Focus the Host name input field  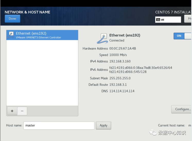coord(59,125)
